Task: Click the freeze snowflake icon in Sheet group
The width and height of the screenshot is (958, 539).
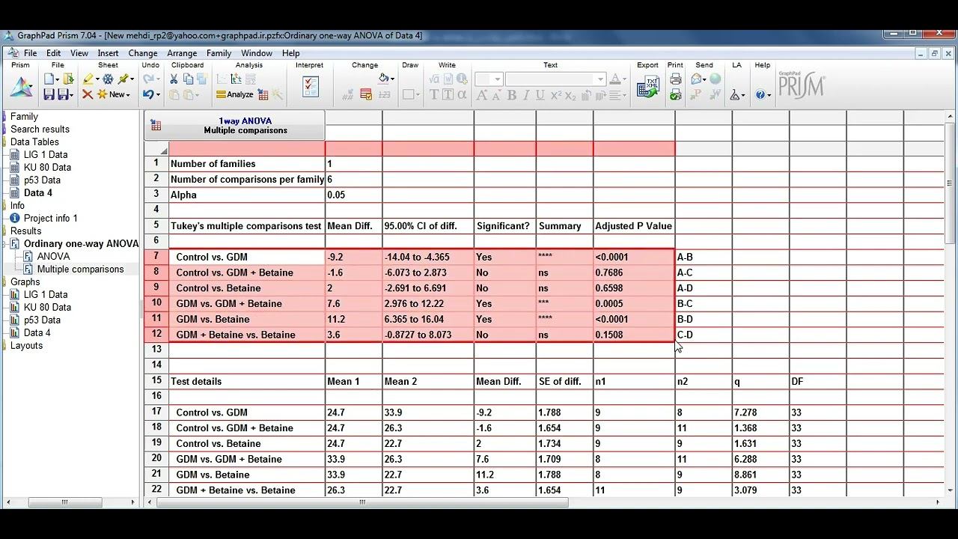Action: click(109, 79)
